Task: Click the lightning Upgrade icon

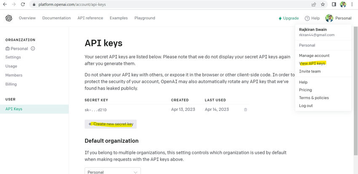Action: click(x=280, y=18)
